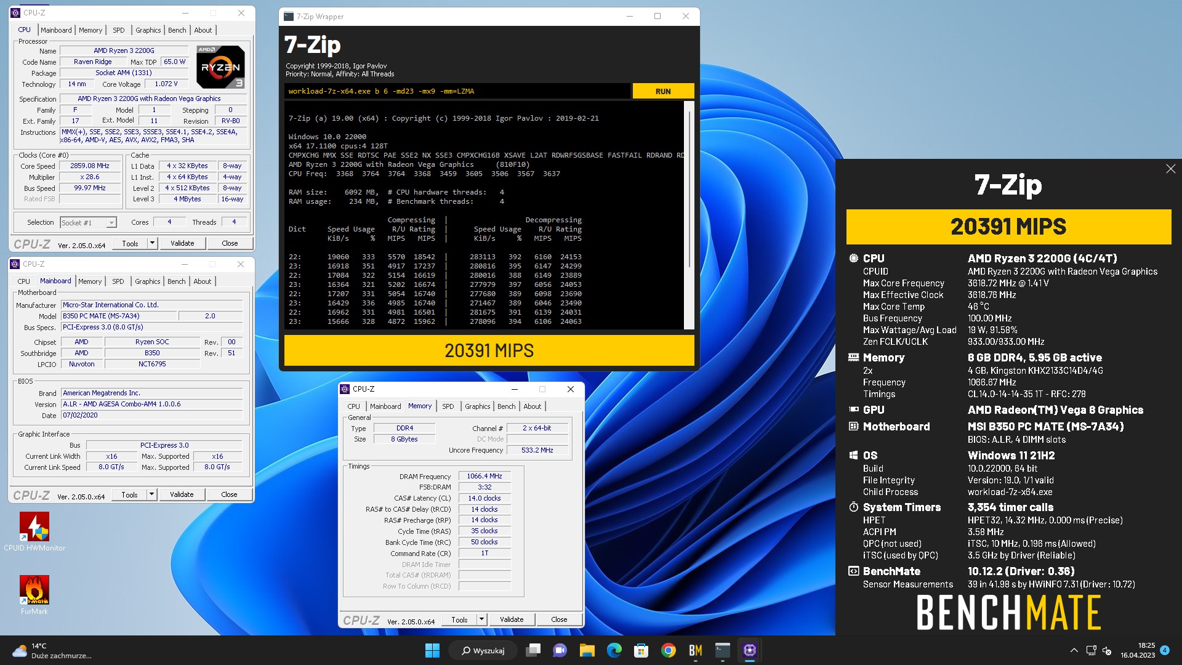
Task: Click the 7-Zip command line input field
Action: [457, 91]
